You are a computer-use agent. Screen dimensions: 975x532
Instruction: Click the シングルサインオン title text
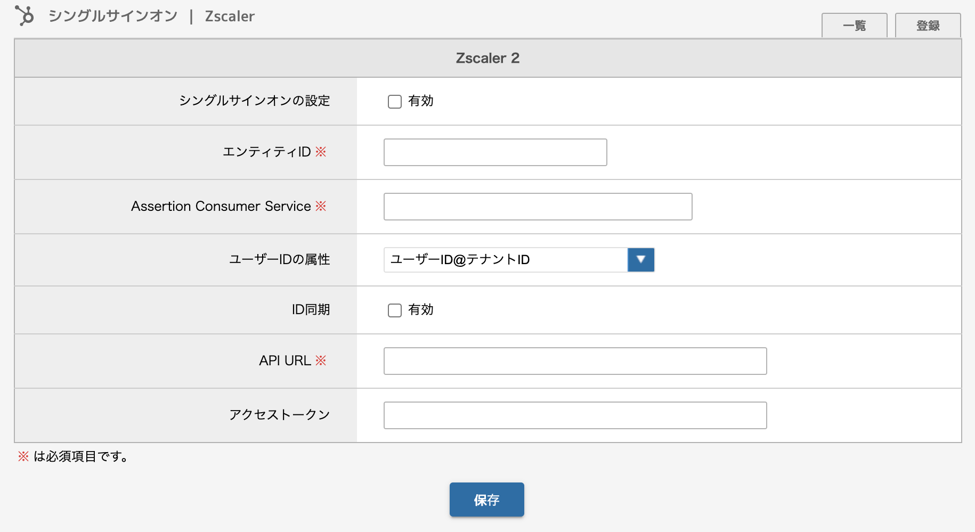tap(113, 16)
